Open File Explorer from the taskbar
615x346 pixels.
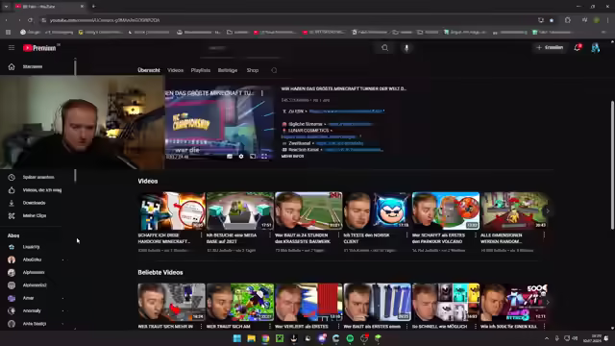251,338
